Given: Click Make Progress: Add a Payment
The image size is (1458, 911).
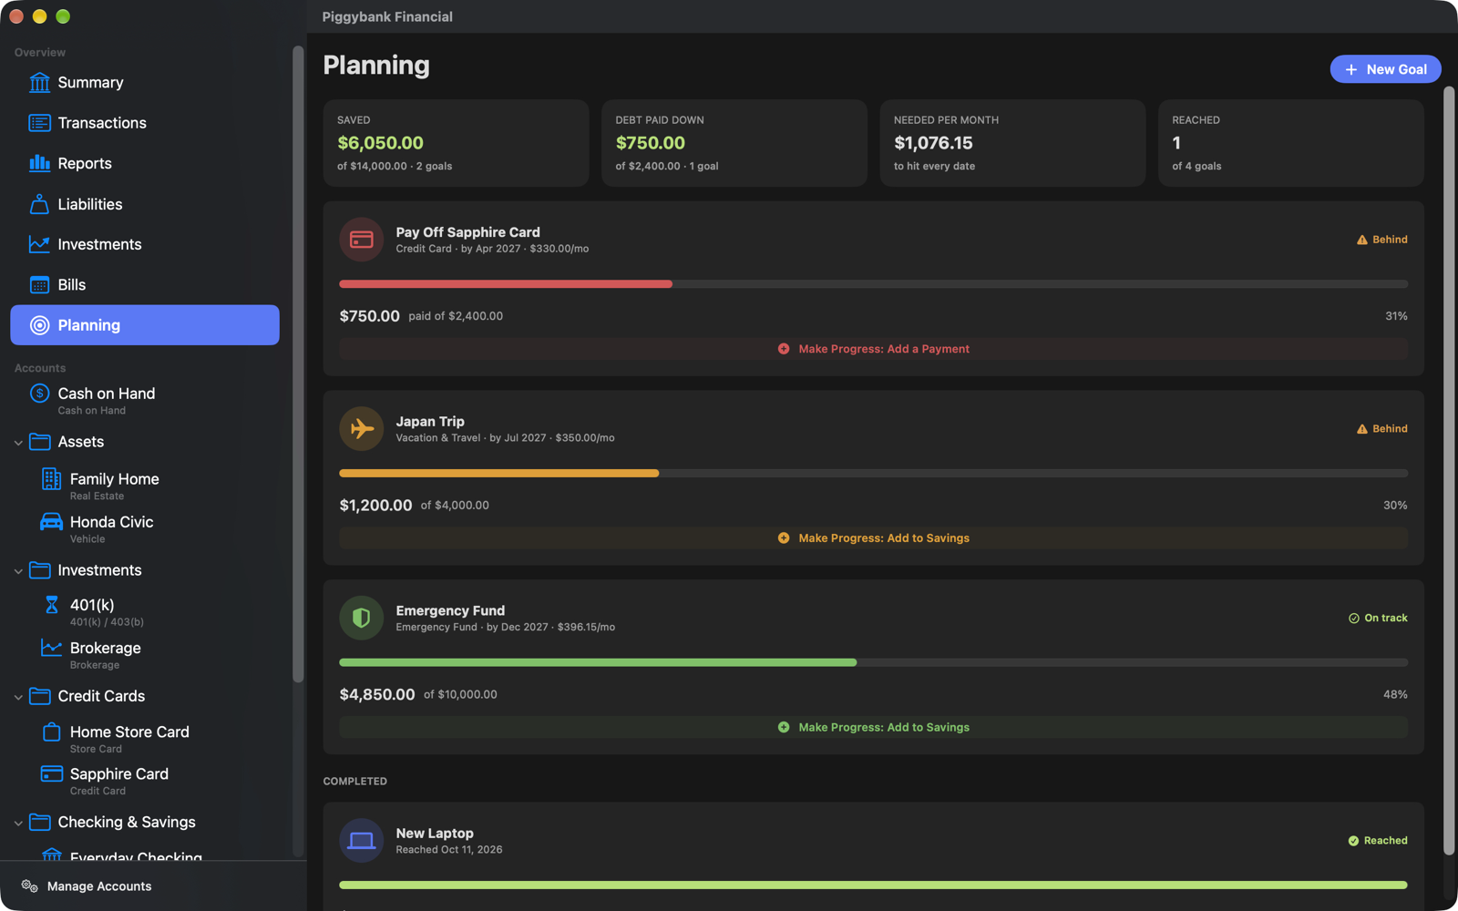Looking at the screenshot, I should click(x=874, y=349).
